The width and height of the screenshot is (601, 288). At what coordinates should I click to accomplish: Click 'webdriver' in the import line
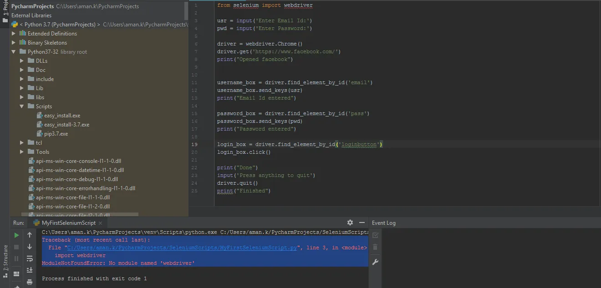[x=298, y=5]
